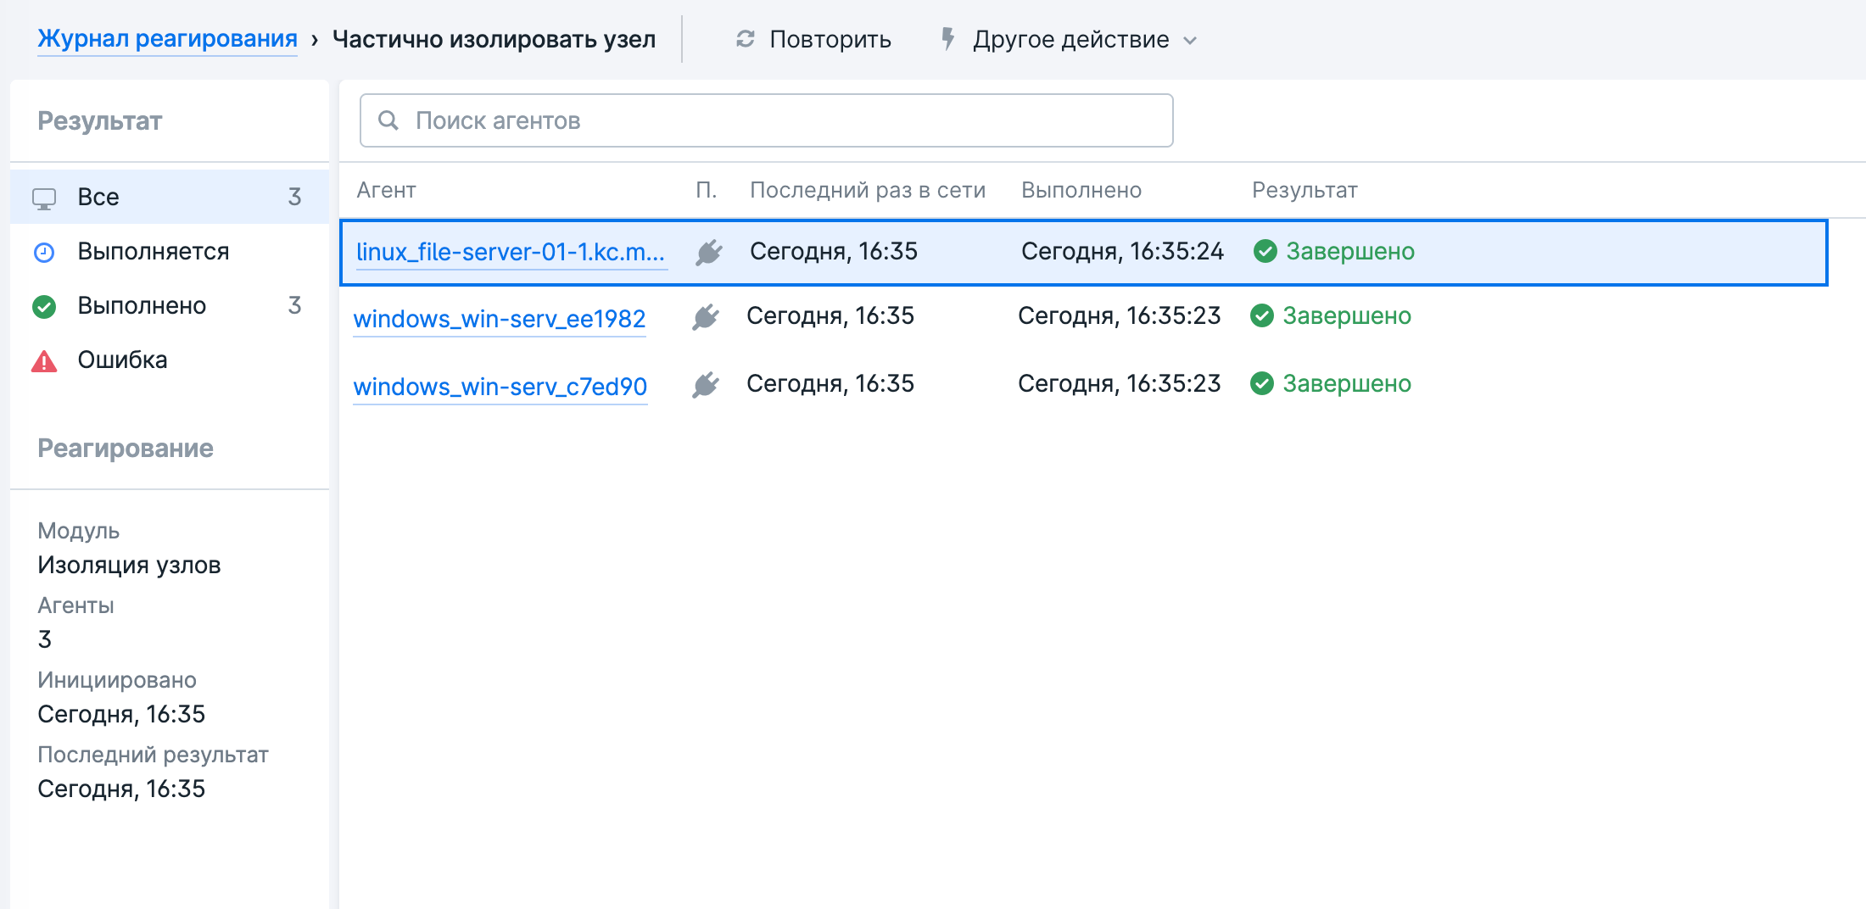Viewport: 1866px width, 909px height.
Task: Filter by Ошибка status
Action: click(122, 360)
